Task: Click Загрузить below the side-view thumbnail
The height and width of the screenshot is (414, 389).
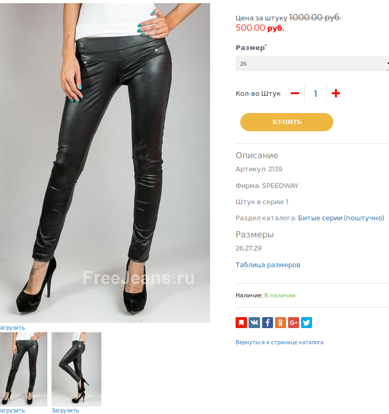Action: click(x=65, y=410)
